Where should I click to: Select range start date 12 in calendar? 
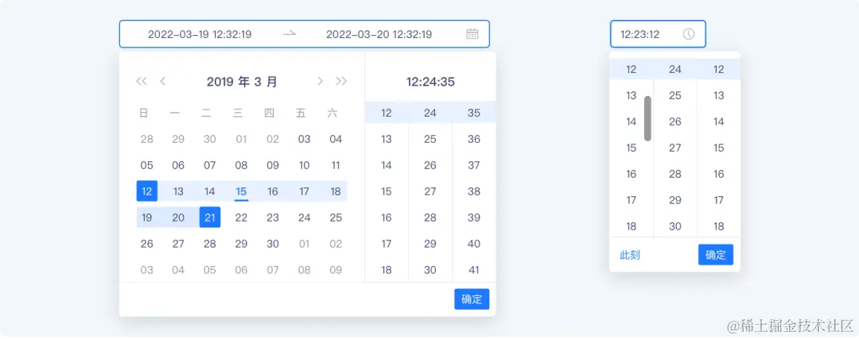tap(147, 191)
